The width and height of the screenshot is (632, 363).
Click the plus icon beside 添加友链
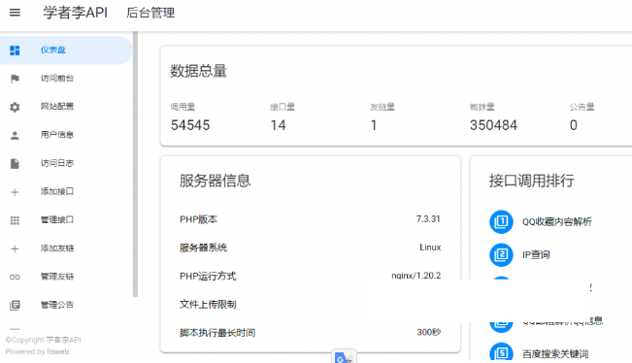(15, 248)
